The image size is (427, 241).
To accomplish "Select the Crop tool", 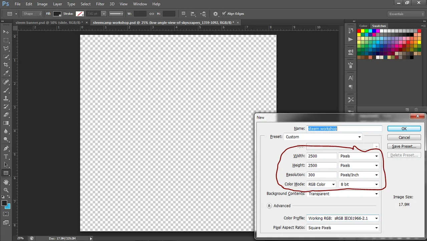I will tap(6, 65).
